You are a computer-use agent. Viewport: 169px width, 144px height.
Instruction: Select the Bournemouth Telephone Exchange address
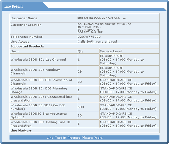pyautogui.click(x=104, y=28)
